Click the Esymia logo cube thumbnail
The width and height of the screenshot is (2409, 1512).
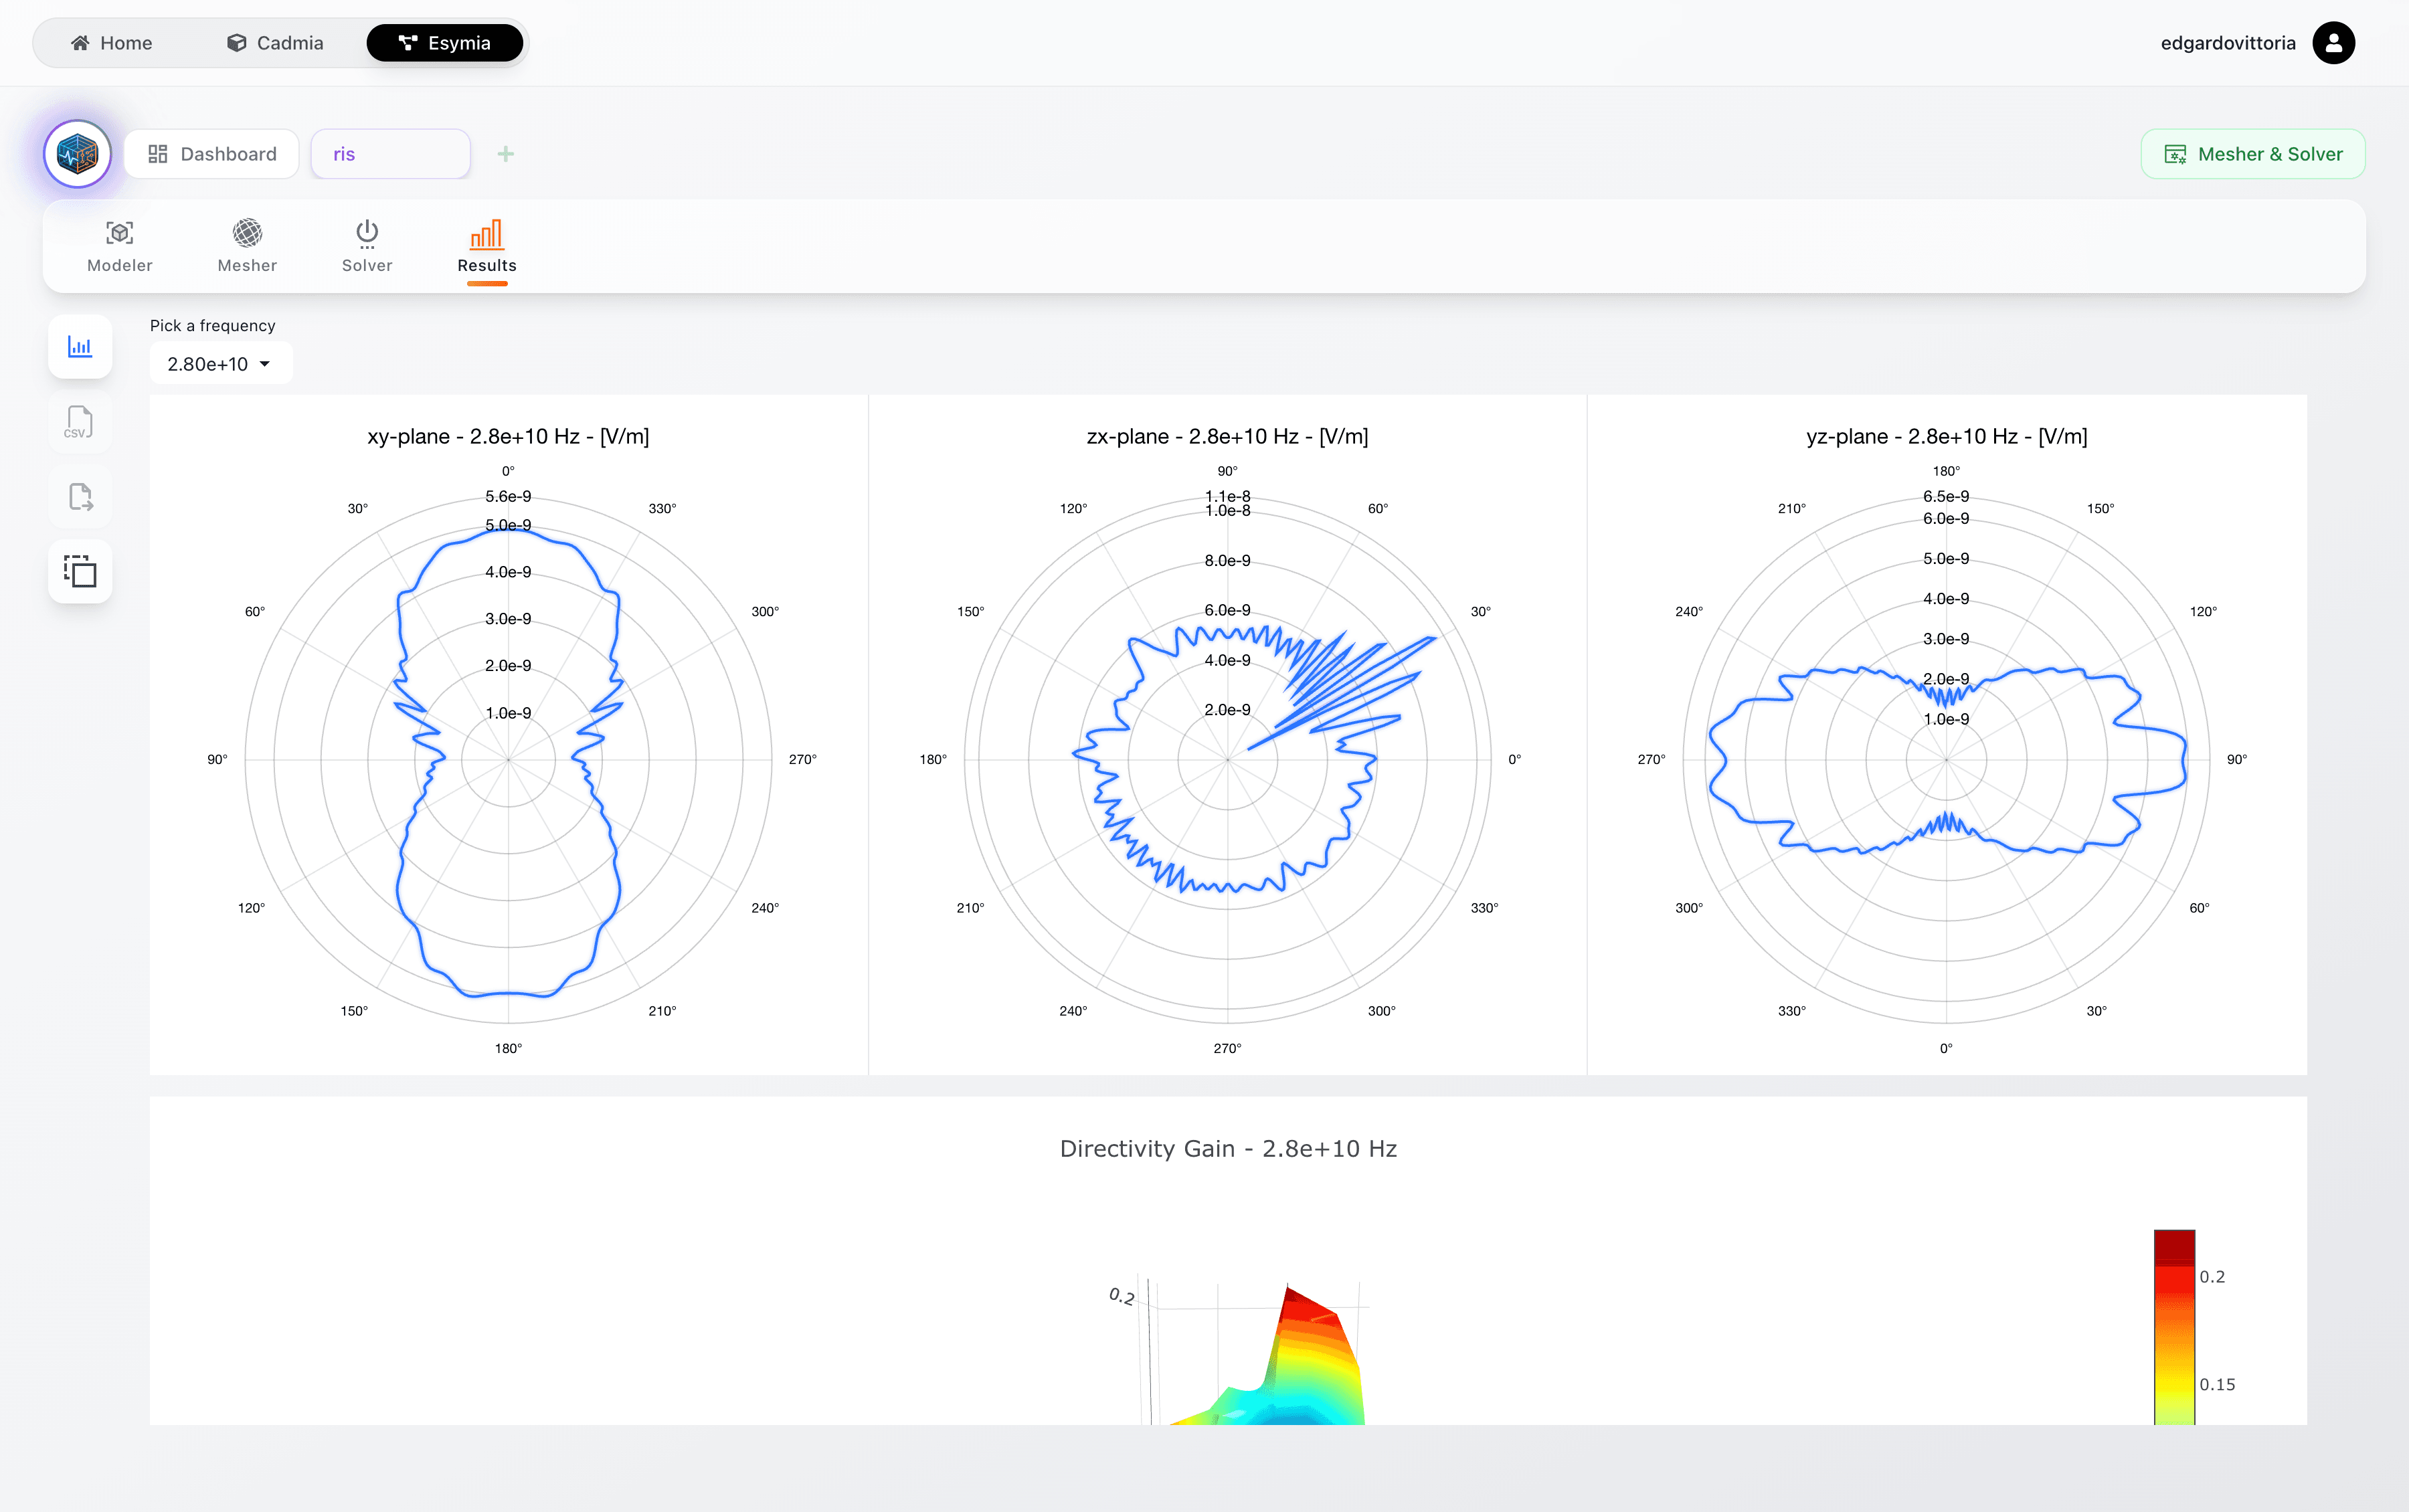click(x=77, y=153)
